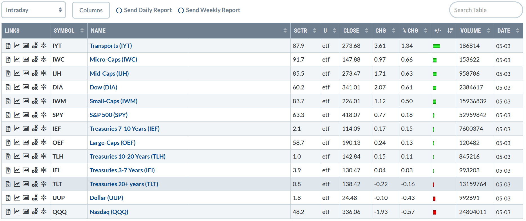
Task: Open SharpChart line-chart icon for TLT
Action: tap(17, 184)
